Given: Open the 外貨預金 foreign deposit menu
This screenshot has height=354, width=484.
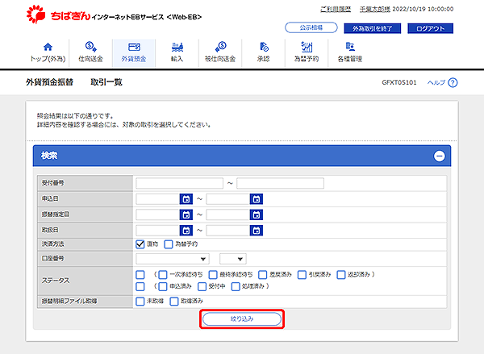Looking at the screenshot, I should coord(134,52).
